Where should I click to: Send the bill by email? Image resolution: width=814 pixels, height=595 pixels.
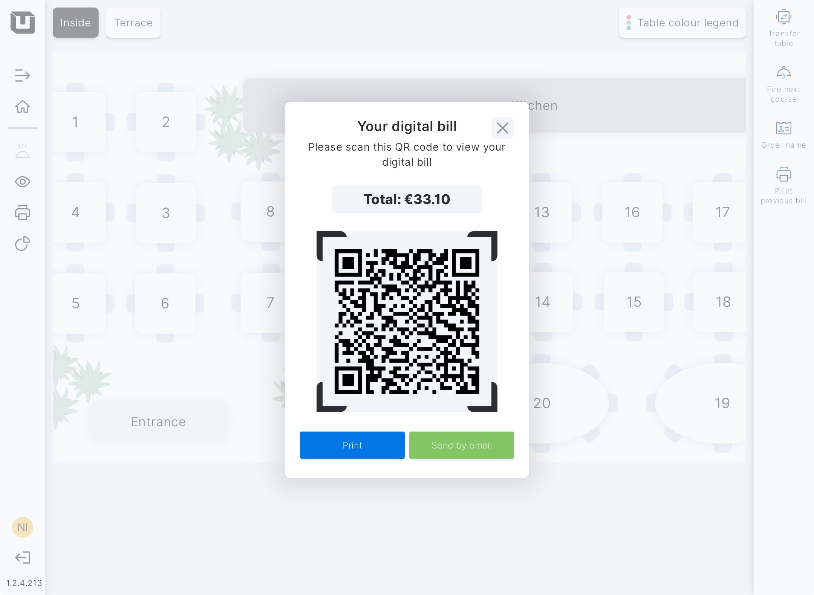pyautogui.click(x=461, y=445)
